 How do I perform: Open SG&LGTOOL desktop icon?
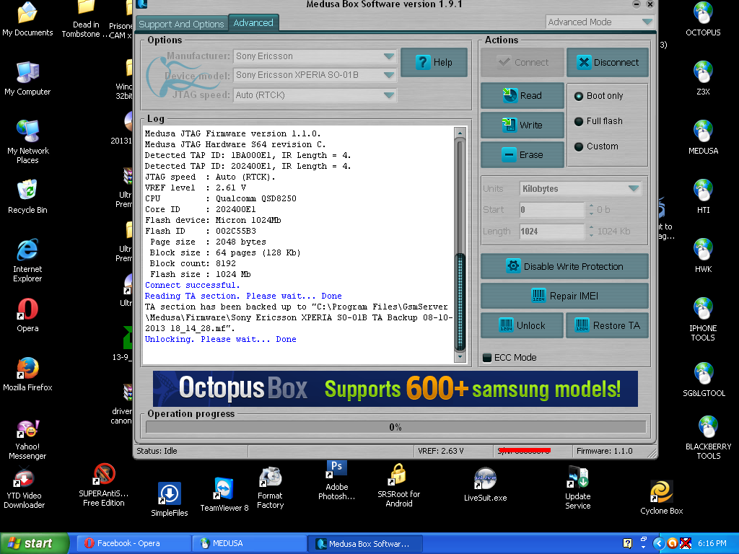[704, 379]
